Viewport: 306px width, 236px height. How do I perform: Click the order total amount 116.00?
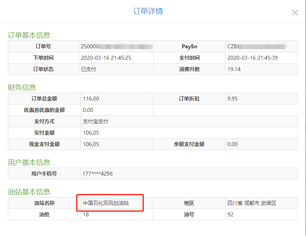(91, 99)
